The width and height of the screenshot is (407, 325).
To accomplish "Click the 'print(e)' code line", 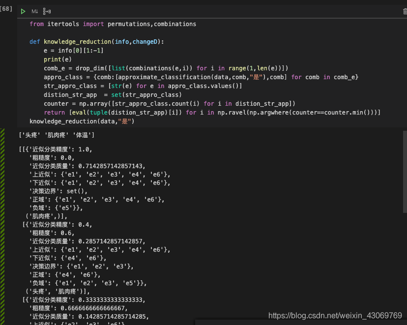I will point(58,59).
